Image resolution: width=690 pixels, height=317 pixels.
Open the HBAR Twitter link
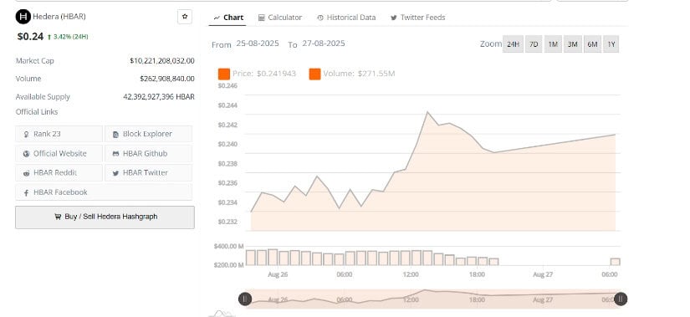(148, 173)
